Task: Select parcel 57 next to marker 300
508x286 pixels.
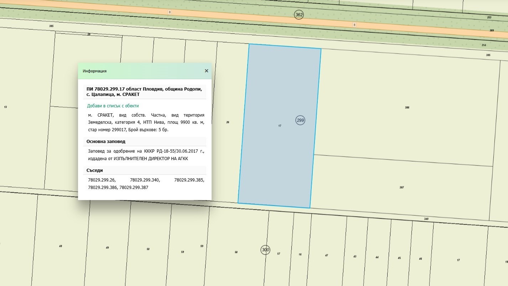Action: tap(279, 254)
